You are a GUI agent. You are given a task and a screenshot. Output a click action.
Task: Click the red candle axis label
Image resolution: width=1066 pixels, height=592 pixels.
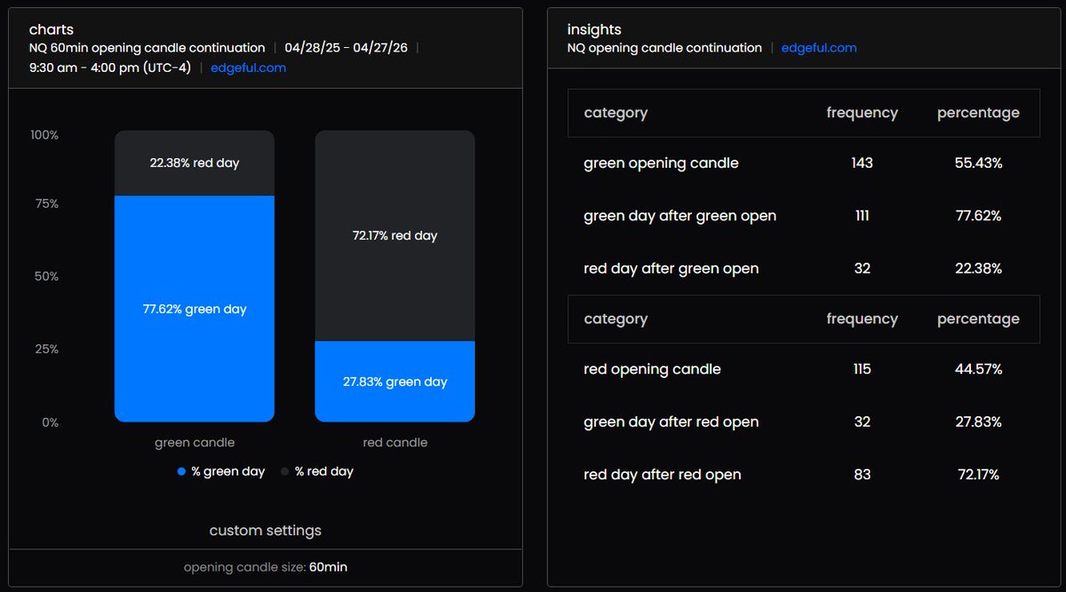click(395, 442)
